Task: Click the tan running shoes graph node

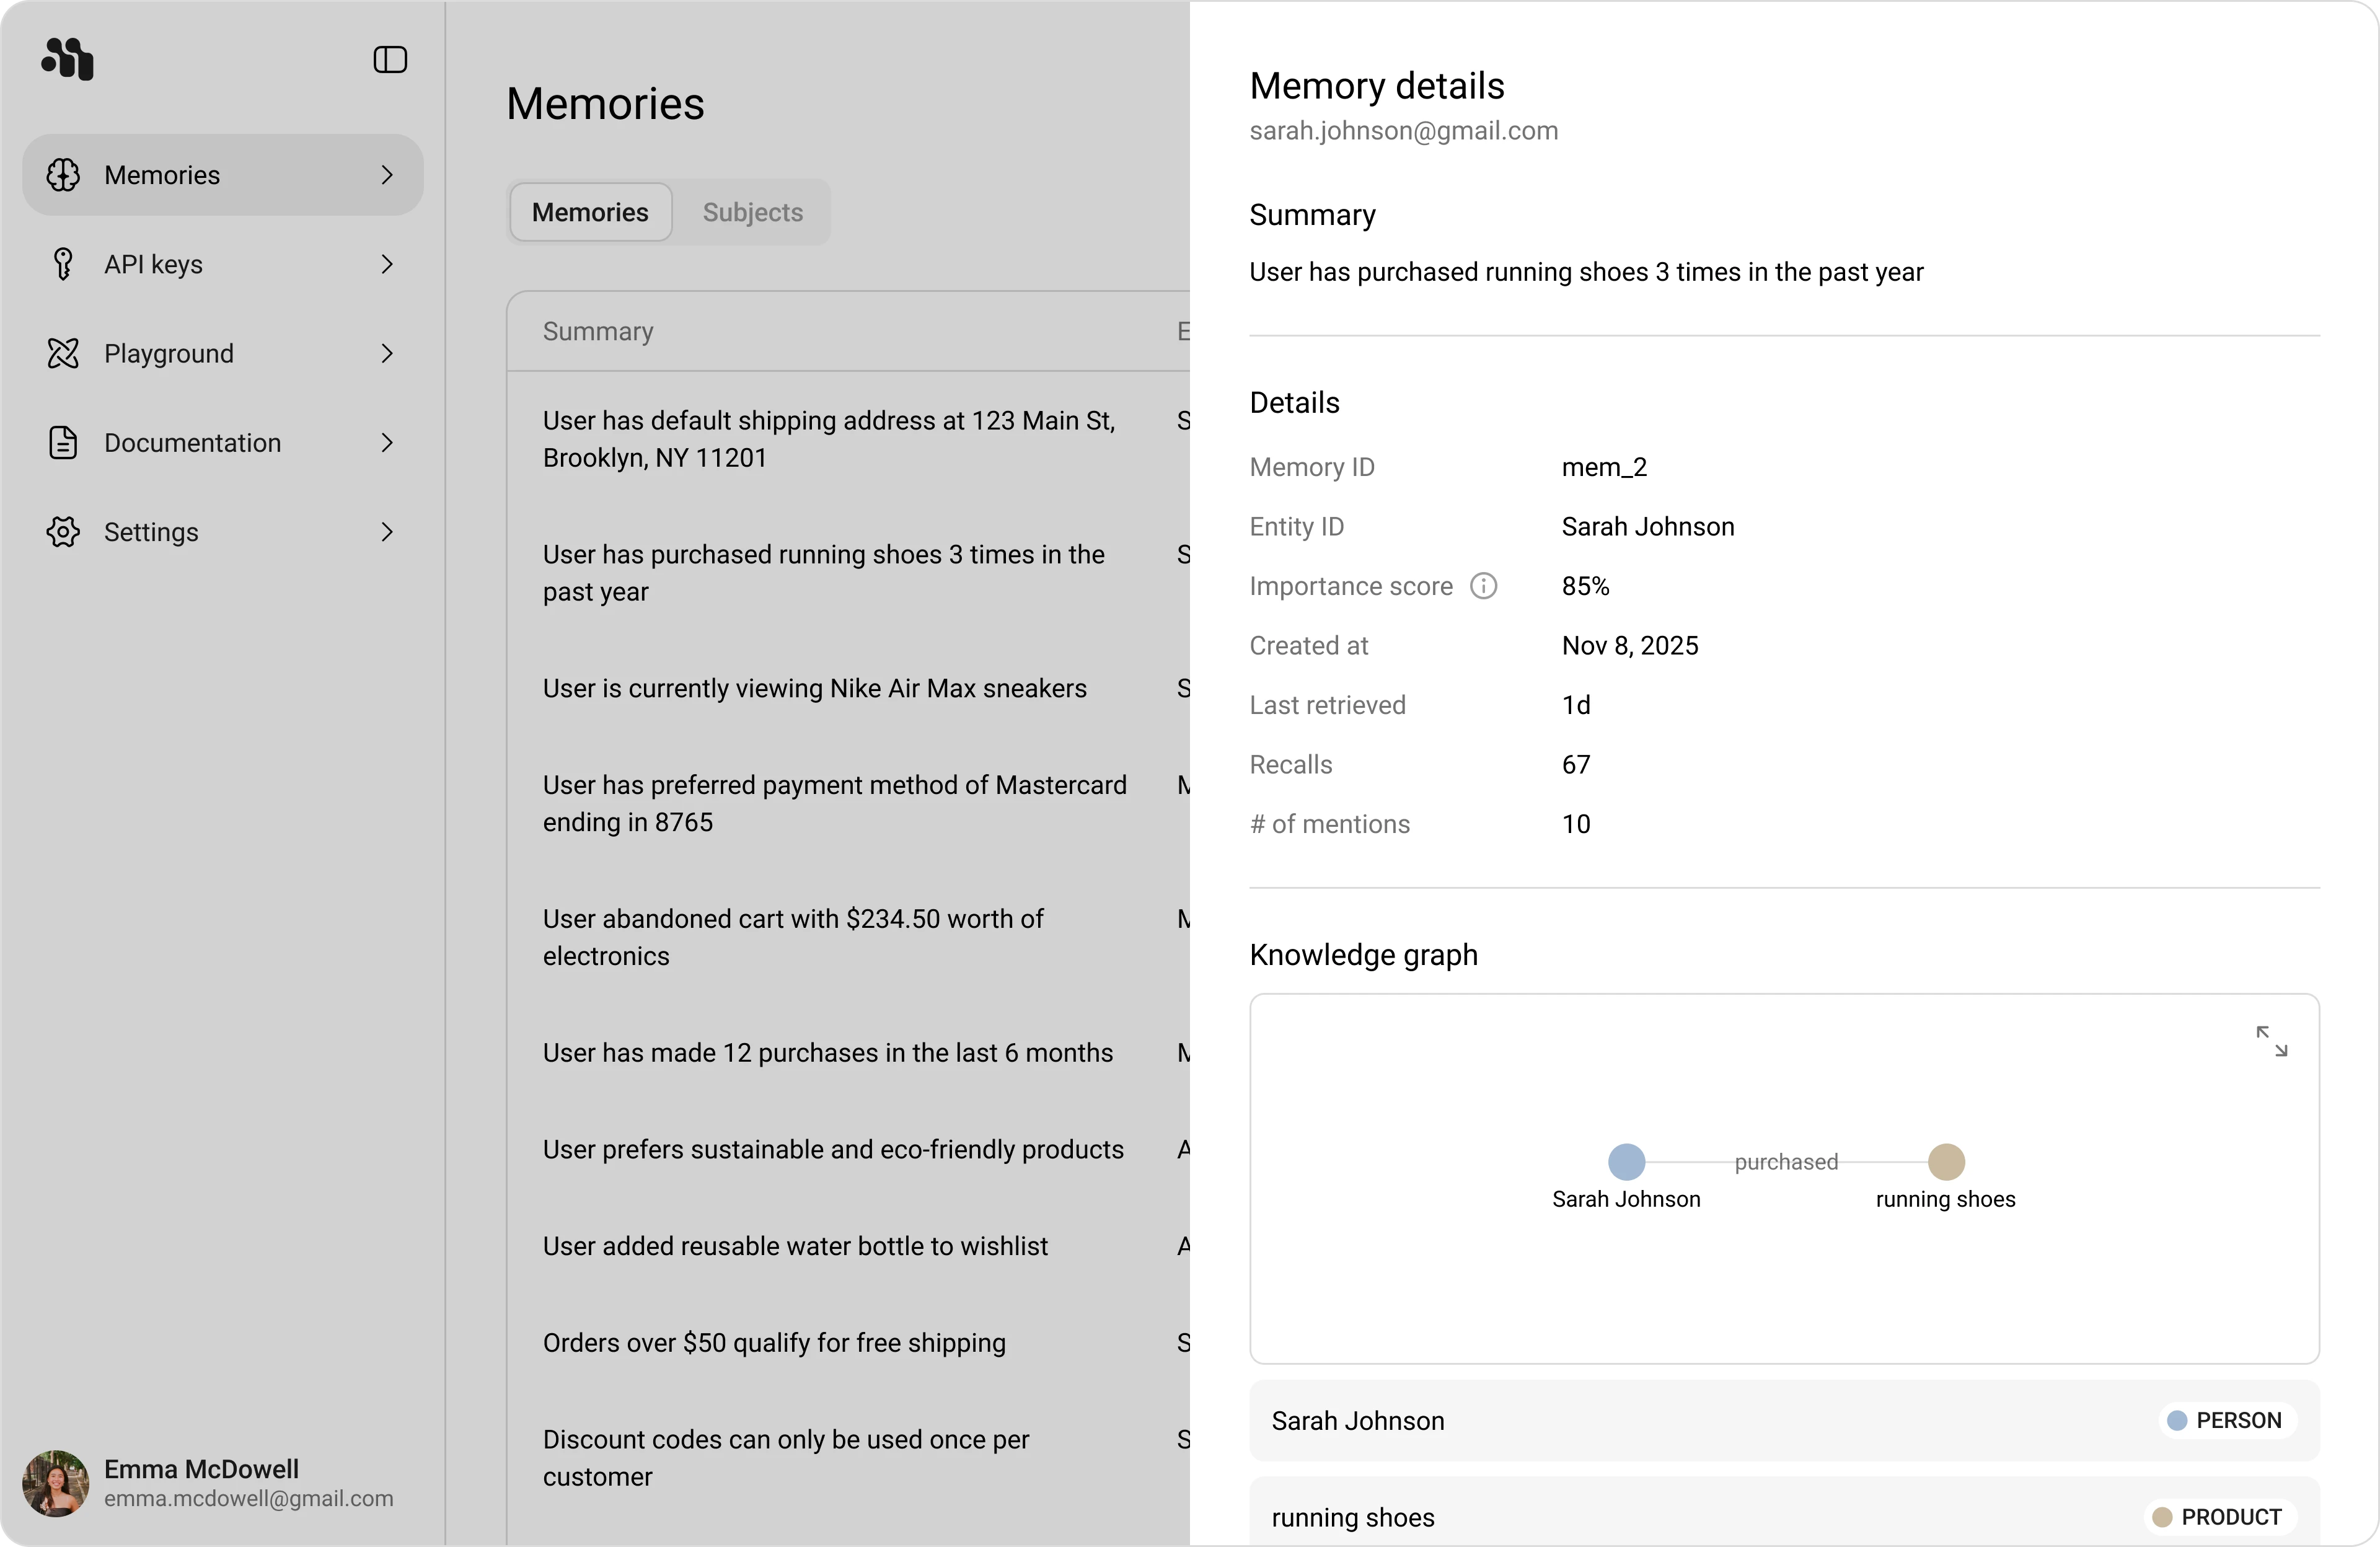Action: pyautogui.click(x=1945, y=1162)
